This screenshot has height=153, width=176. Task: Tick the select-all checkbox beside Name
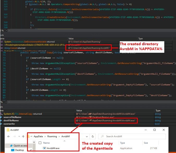point(40,143)
